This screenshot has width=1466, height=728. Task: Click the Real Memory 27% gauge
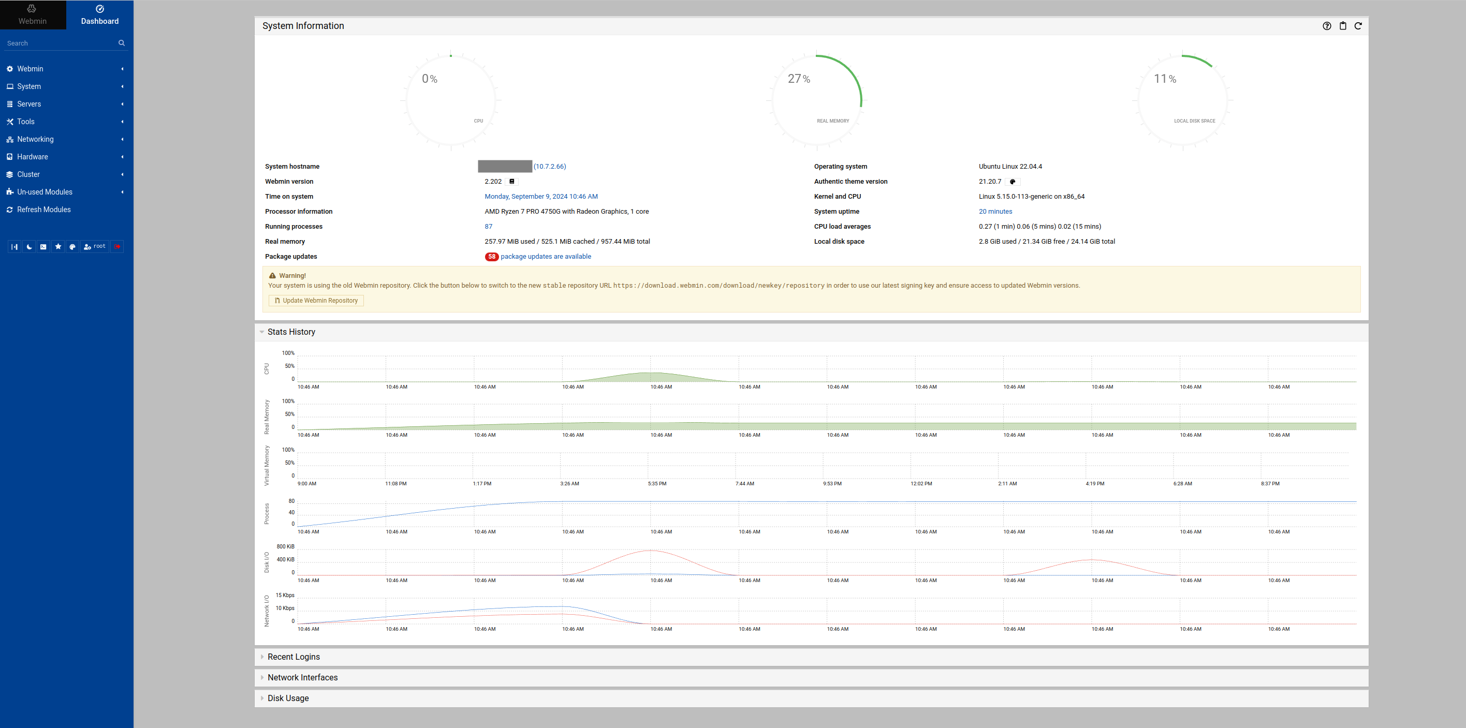click(x=817, y=101)
